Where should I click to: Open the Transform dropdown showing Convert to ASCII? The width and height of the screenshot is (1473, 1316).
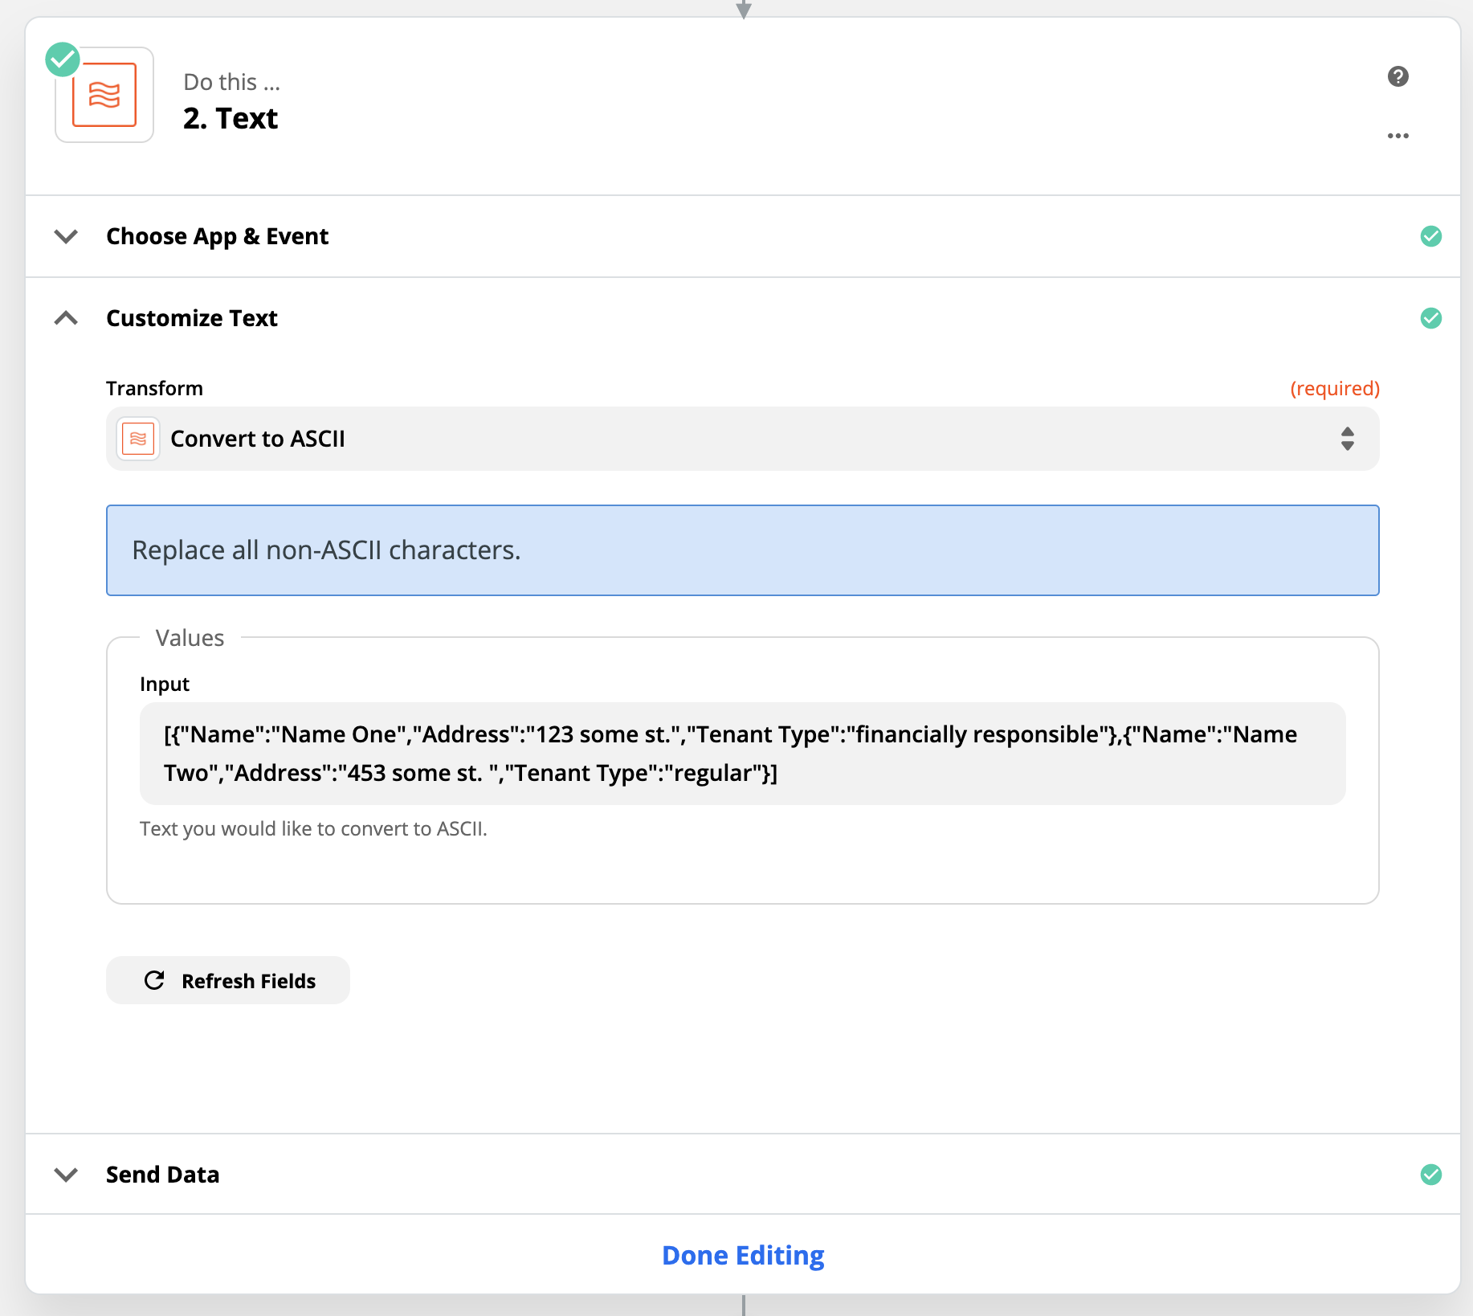(742, 439)
